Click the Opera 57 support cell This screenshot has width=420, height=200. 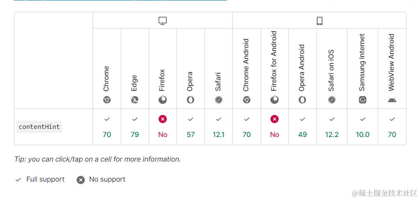191,127
